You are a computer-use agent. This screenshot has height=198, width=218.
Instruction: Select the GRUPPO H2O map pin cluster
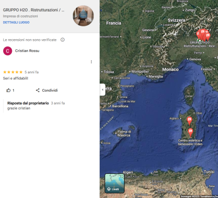[x=204, y=35]
